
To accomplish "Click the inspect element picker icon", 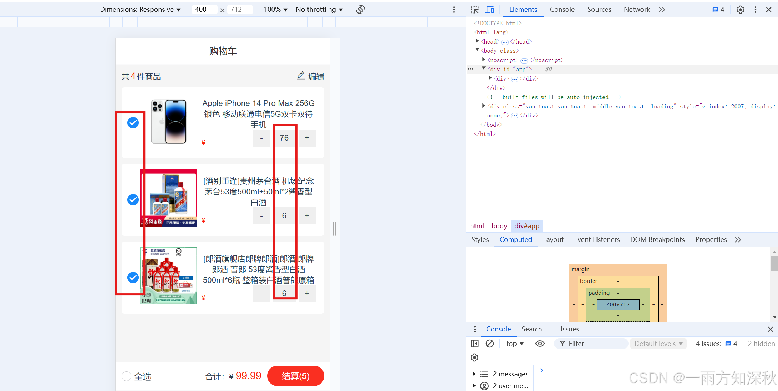I will click(475, 10).
